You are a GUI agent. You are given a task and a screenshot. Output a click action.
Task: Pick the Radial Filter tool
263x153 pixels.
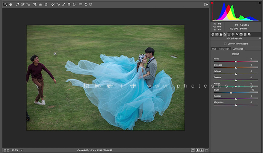click(x=74, y=5)
